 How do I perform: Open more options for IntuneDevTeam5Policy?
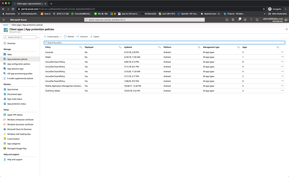tap(282, 81)
